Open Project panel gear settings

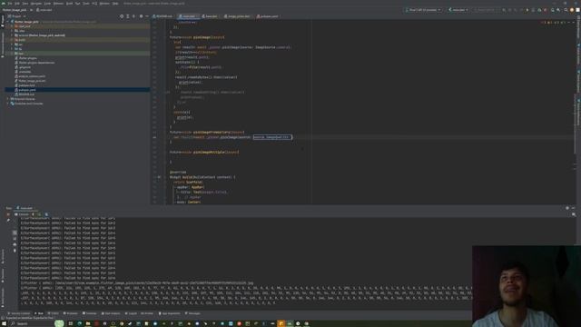141,16
